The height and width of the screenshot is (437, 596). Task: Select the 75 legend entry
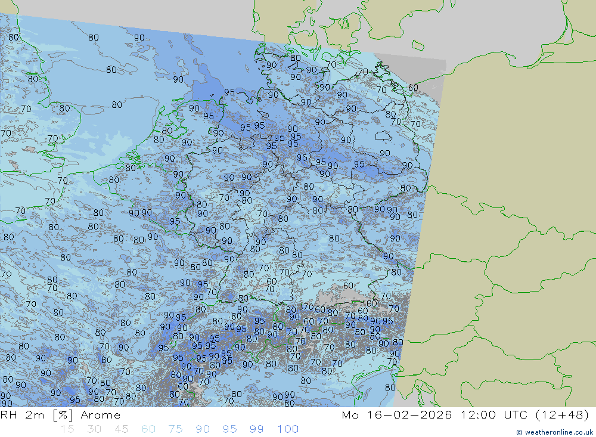tap(175, 429)
